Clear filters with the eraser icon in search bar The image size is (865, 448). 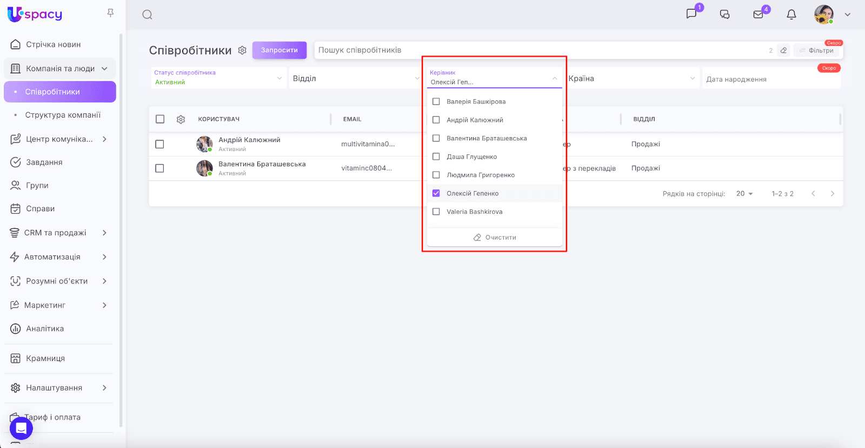click(x=783, y=50)
